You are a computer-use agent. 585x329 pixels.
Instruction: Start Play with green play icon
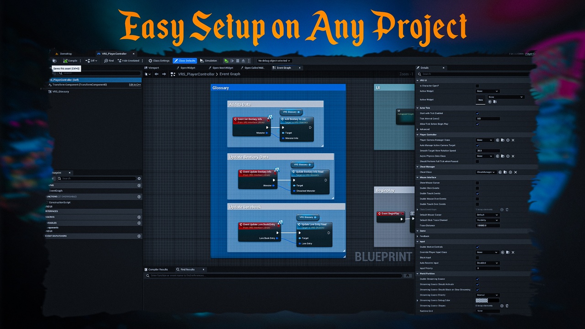226,61
